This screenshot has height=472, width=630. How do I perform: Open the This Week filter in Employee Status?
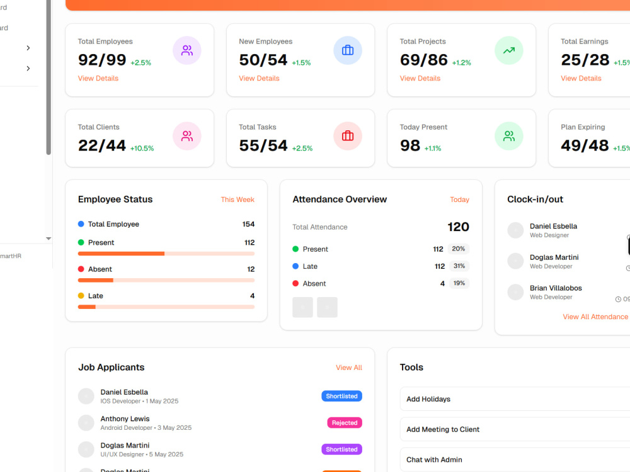pos(238,199)
